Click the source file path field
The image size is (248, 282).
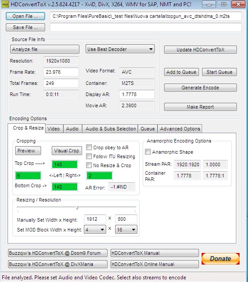tap(146, 16)
